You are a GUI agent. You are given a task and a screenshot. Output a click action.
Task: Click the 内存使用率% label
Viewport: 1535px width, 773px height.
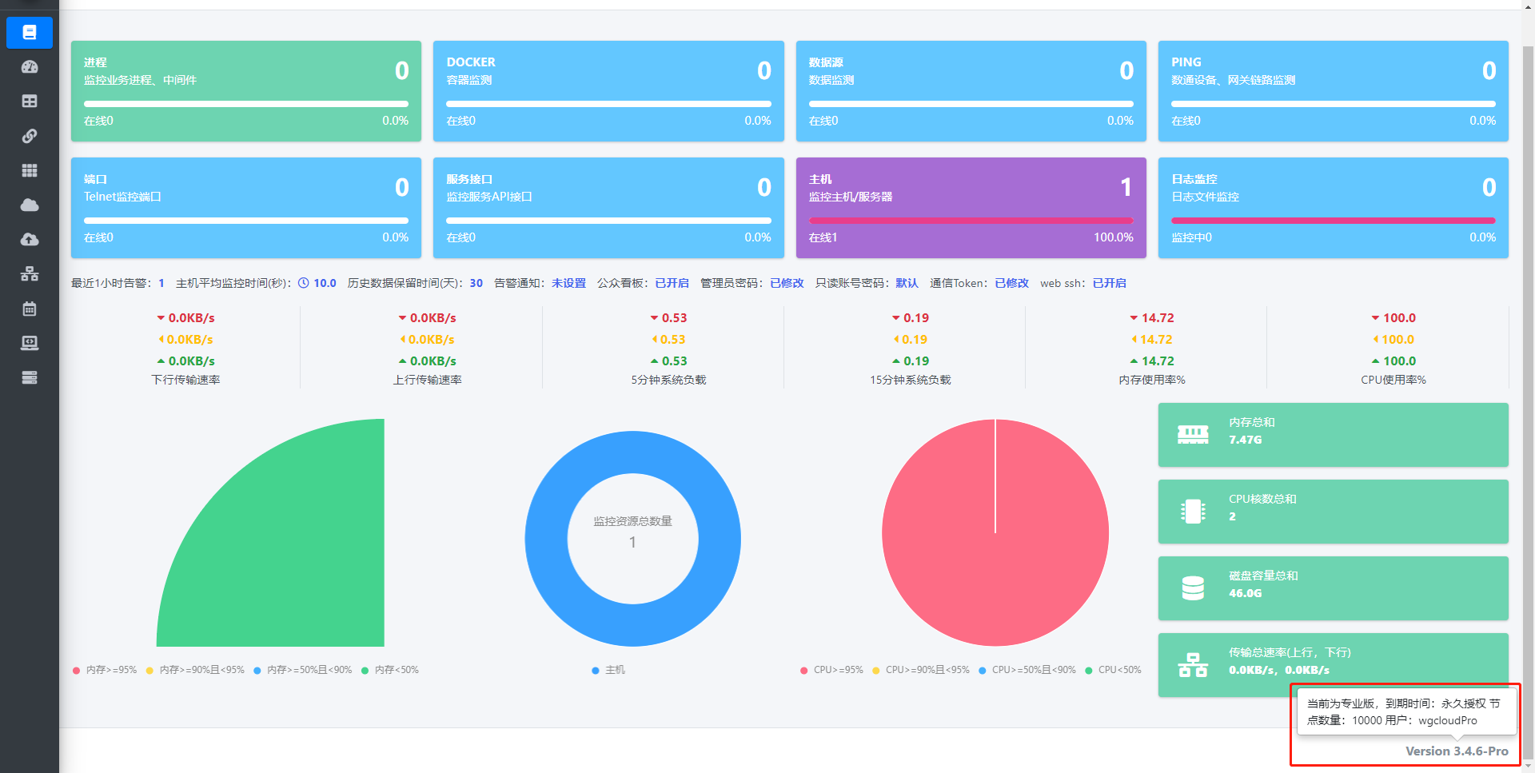coord(1152,380)
